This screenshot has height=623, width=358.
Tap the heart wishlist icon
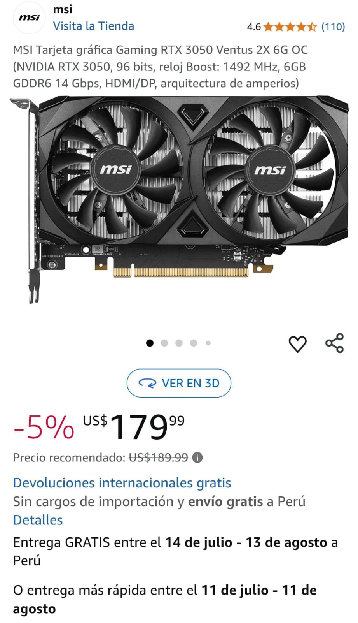[297, 344]
